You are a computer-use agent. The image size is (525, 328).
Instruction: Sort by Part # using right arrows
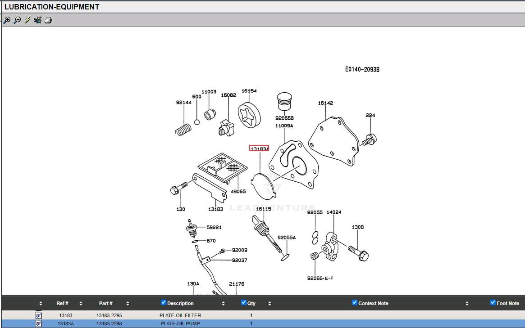click(128, 304)
